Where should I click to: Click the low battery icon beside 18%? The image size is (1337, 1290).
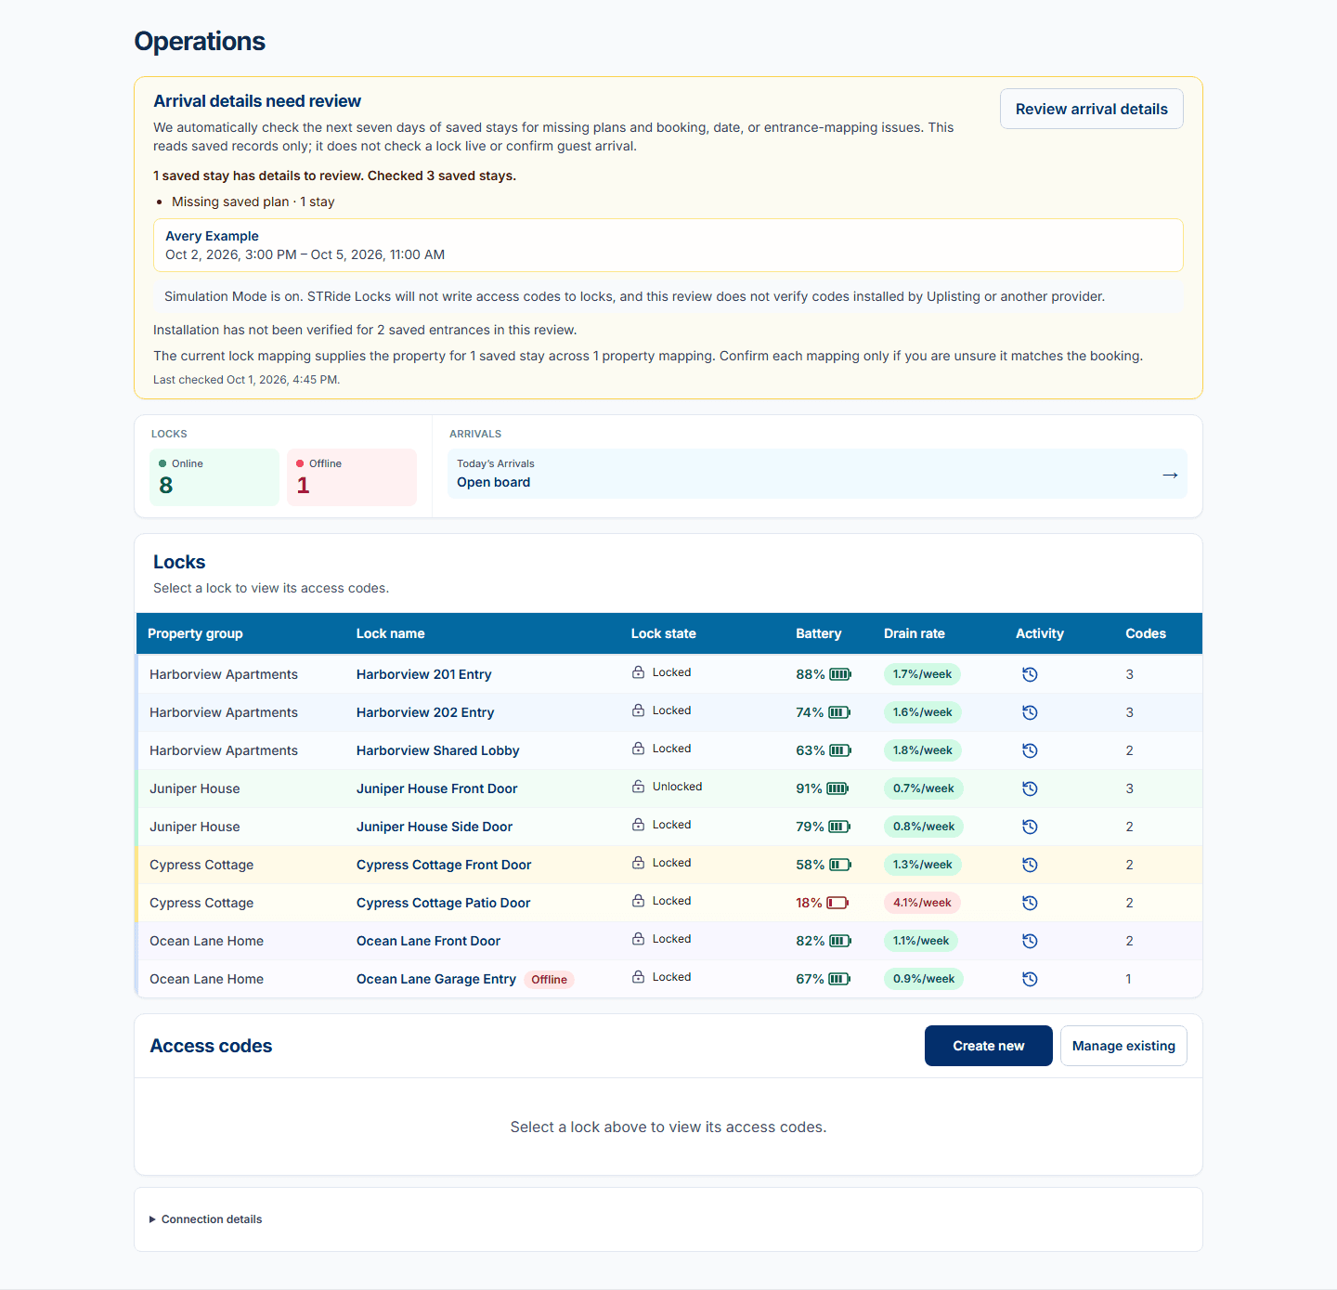click(x=837, y=903)
